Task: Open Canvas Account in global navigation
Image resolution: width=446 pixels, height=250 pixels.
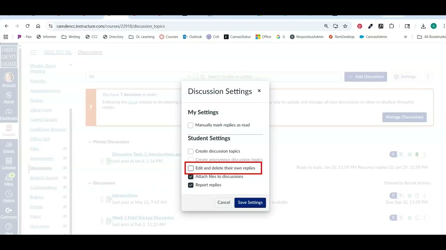Action: (x=9, y=80)
